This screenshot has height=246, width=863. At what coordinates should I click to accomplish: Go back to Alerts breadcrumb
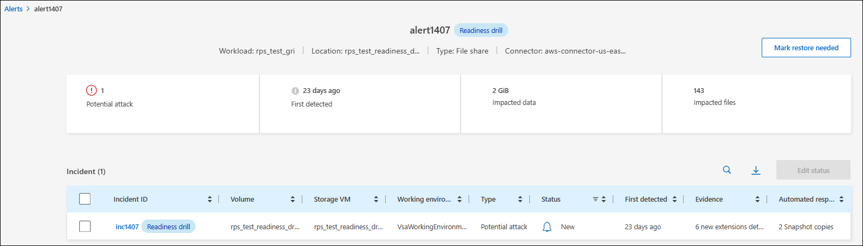point(14,9)
